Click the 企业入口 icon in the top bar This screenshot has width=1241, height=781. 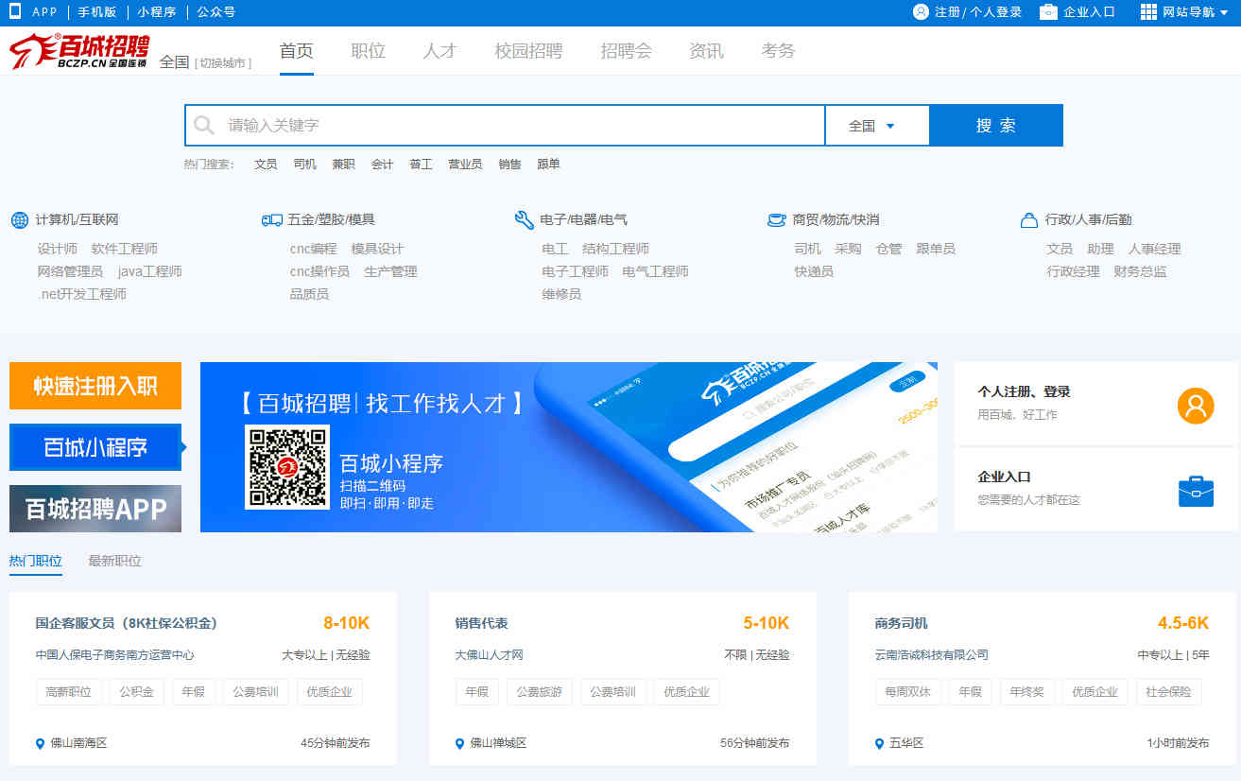coord(1045,12)
